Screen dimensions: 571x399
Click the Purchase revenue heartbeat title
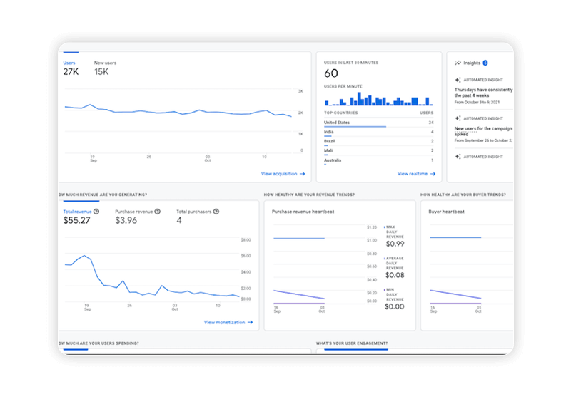pos(303,212)
